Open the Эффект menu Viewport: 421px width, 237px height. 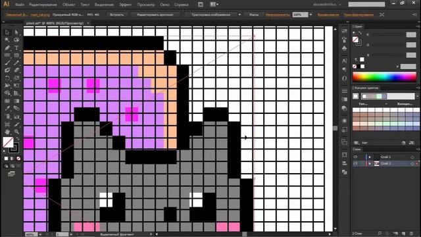coord(125,5)
